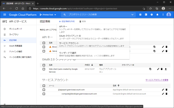Check the Web client row checkbox
This screenshot has height=108, width=174.
[44, 69]
